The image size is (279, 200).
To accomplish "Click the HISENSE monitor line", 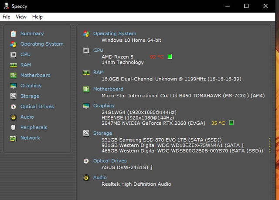I will (x=138, y=118).
